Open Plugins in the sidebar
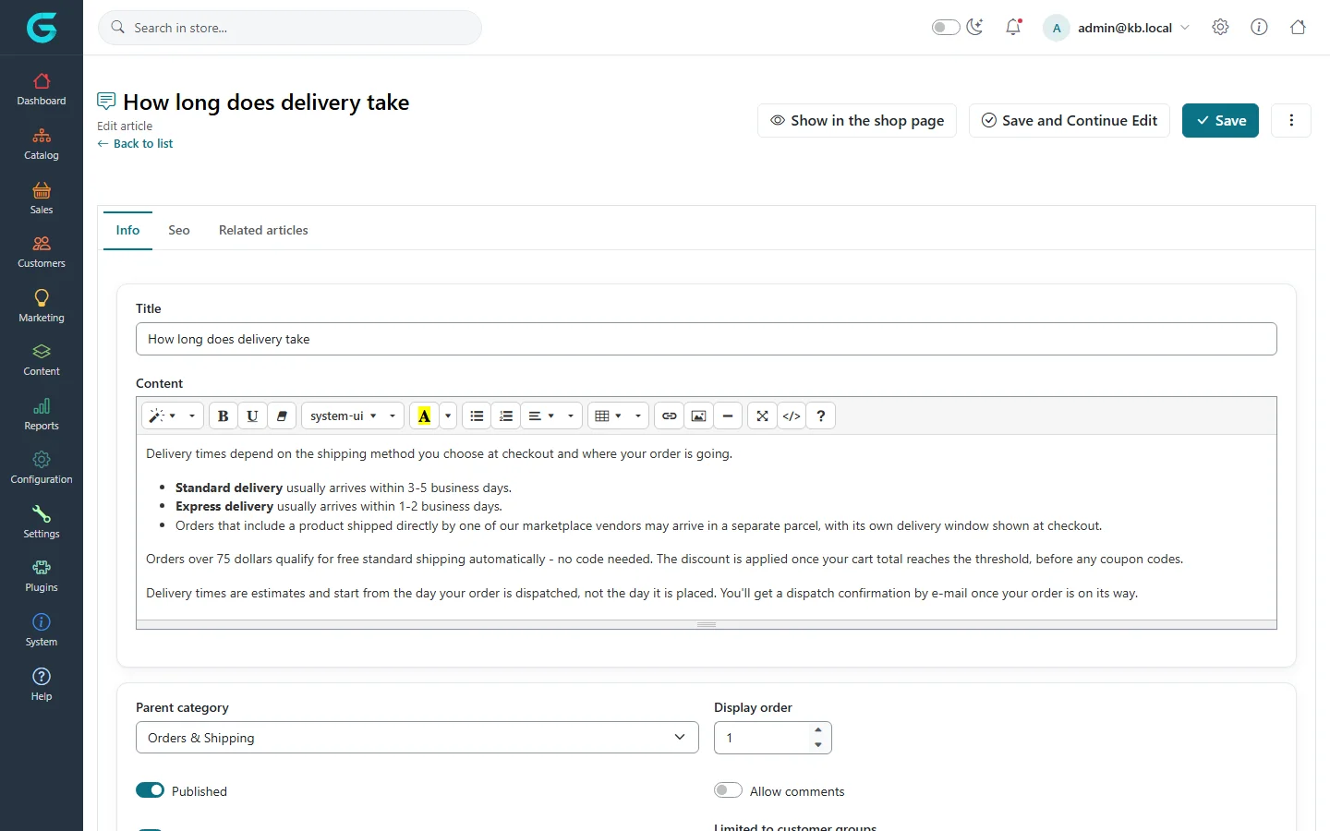 42,576
